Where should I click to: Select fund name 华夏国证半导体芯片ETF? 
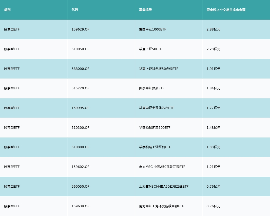(157, 108)
